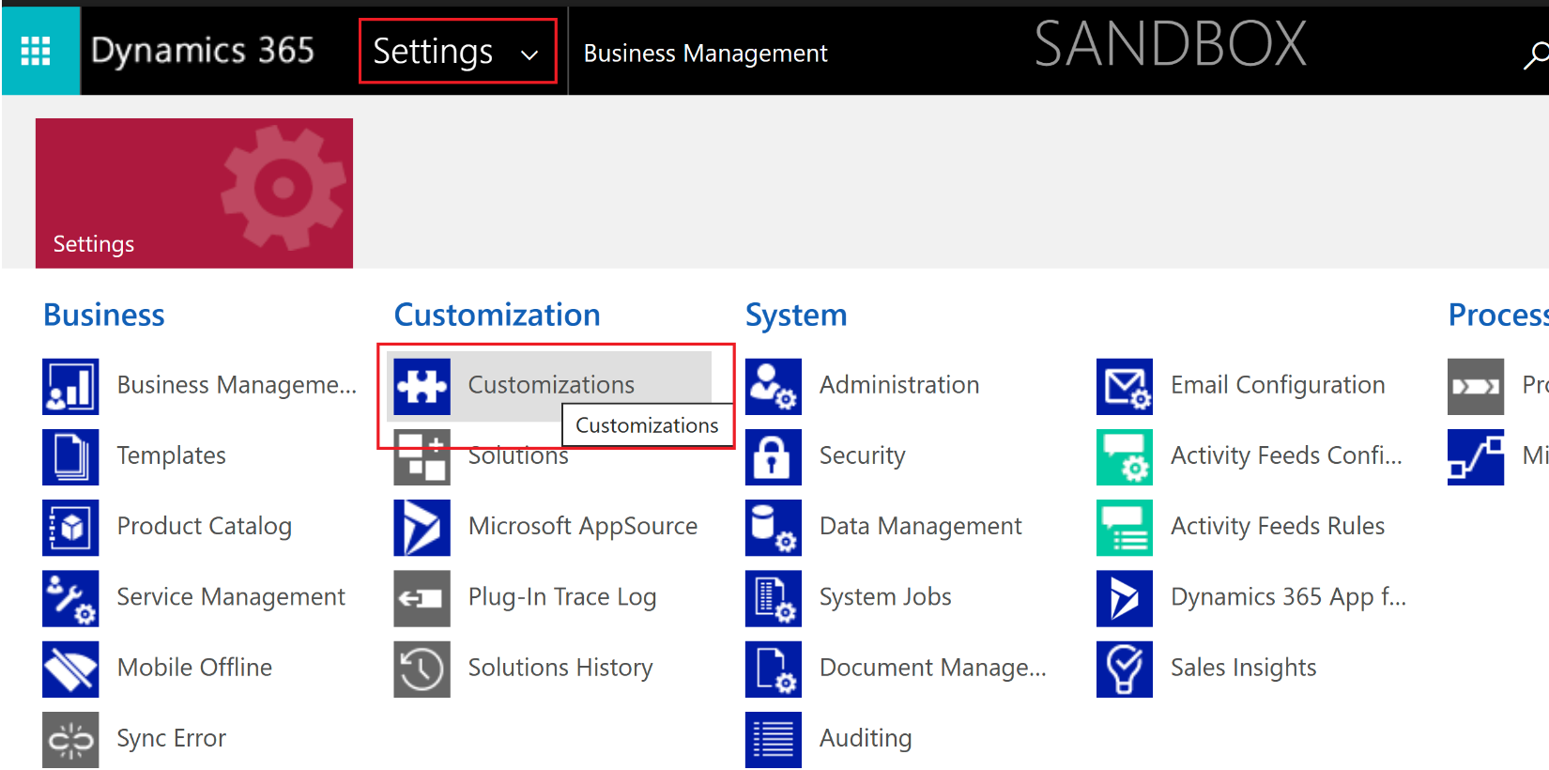The width and height of the screenshot is (1549, 770).
Task: Click the Customization group heading
Action: click(498, 315)
